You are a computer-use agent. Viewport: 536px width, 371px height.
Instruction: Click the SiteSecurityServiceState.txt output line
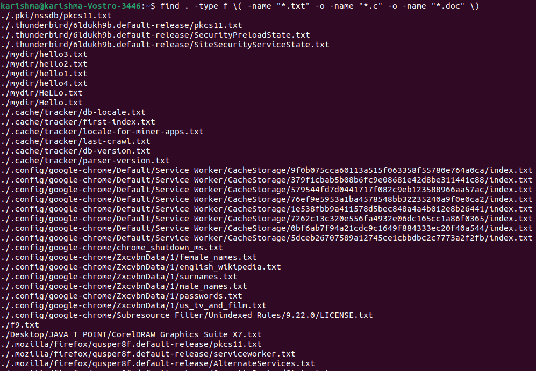pos(165,45)
